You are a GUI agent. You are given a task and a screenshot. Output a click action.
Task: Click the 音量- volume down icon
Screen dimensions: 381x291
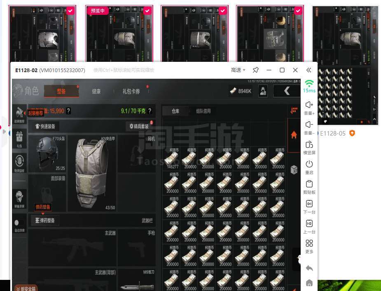pos(309,125)
